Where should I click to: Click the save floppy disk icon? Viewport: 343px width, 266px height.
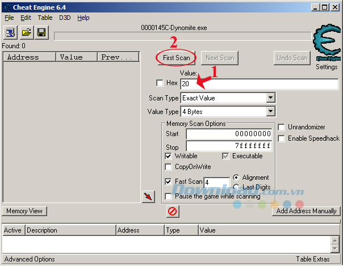pyautogui.click(x=41, y=32)
